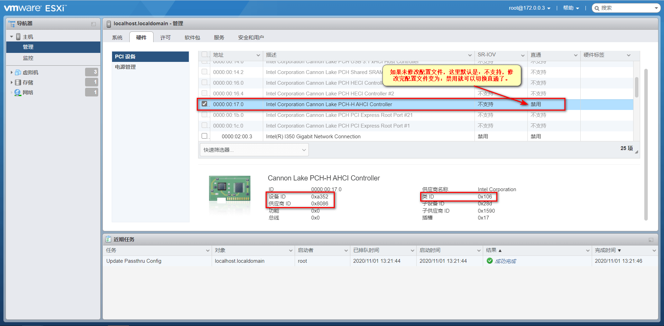Click the networking count badge
The height and width of the screenshot is (326, 664).
[x=92, y=92]
